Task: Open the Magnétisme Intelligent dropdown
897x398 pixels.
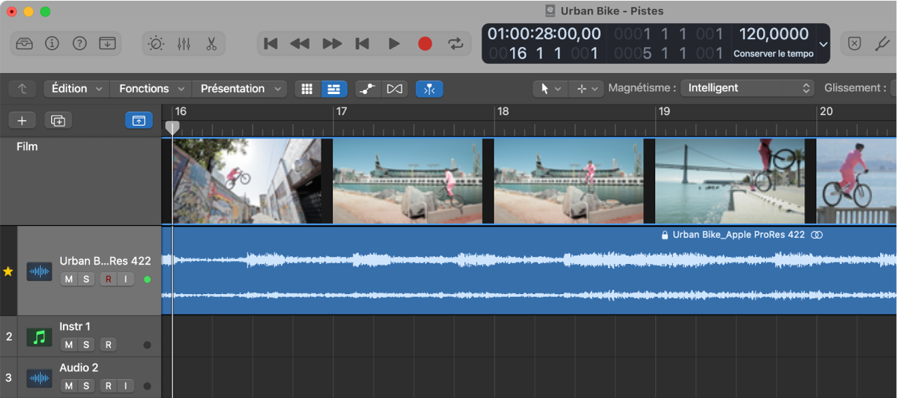Action: pyautogui.click(x=748, y=88)
